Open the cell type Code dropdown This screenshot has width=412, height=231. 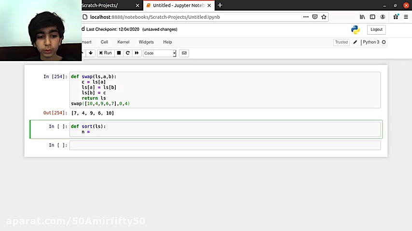tap(159, 53)
